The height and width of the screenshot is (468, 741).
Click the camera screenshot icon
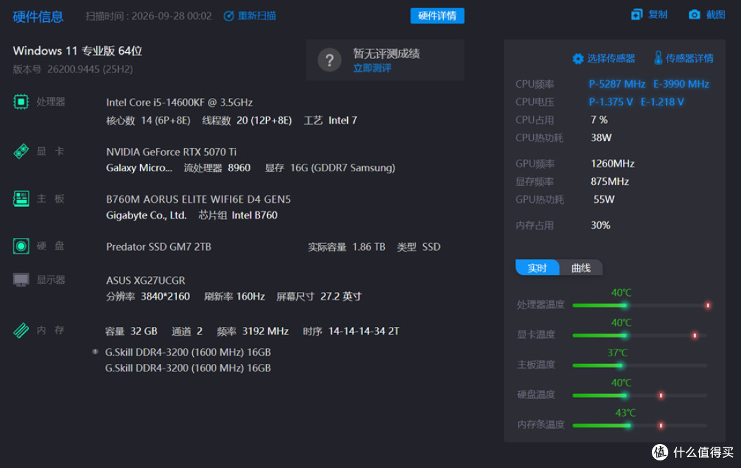coord(694,14)
